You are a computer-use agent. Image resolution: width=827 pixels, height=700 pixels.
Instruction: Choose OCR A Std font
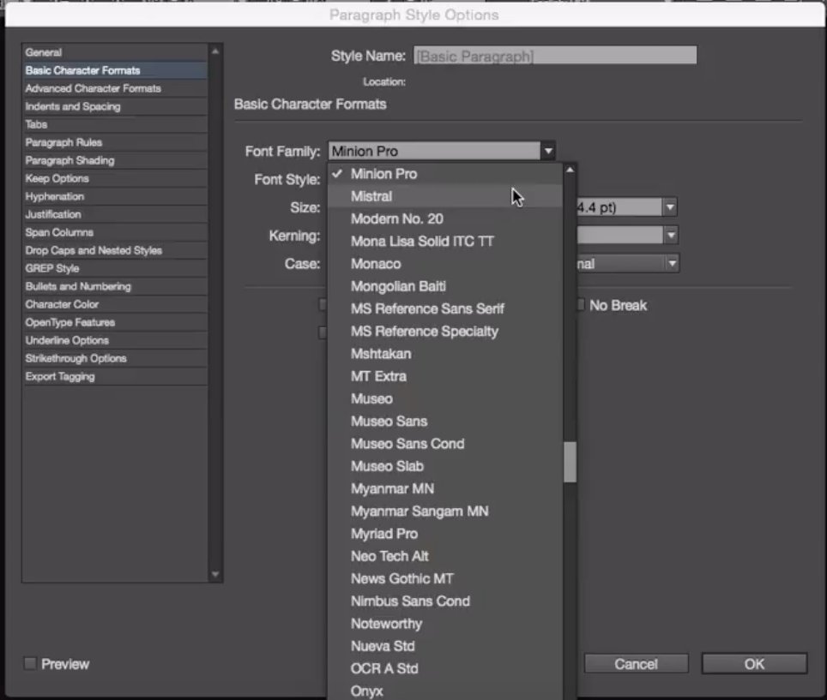pyautogui.click(x=445, y=668)
